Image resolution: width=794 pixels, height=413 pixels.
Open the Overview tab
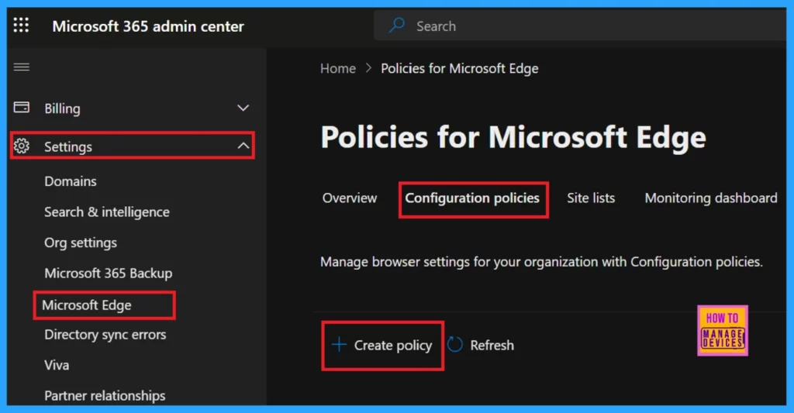pos(350,198)
